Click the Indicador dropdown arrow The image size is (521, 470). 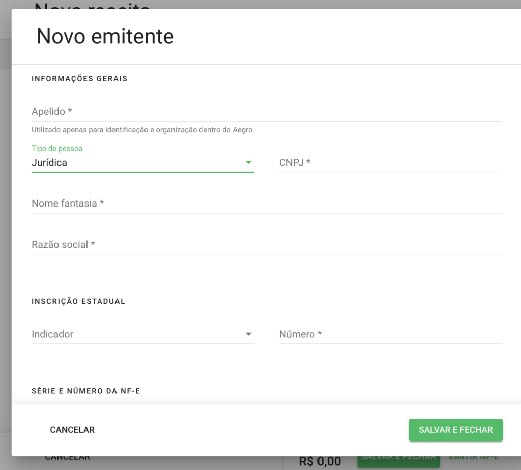248,334
